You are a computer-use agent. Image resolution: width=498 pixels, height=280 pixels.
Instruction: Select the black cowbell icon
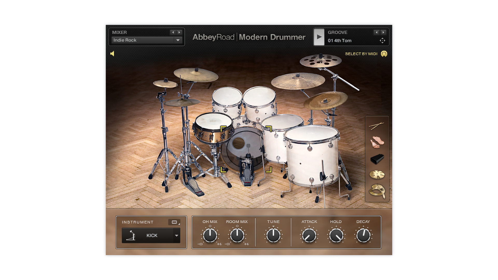point(377,159)
